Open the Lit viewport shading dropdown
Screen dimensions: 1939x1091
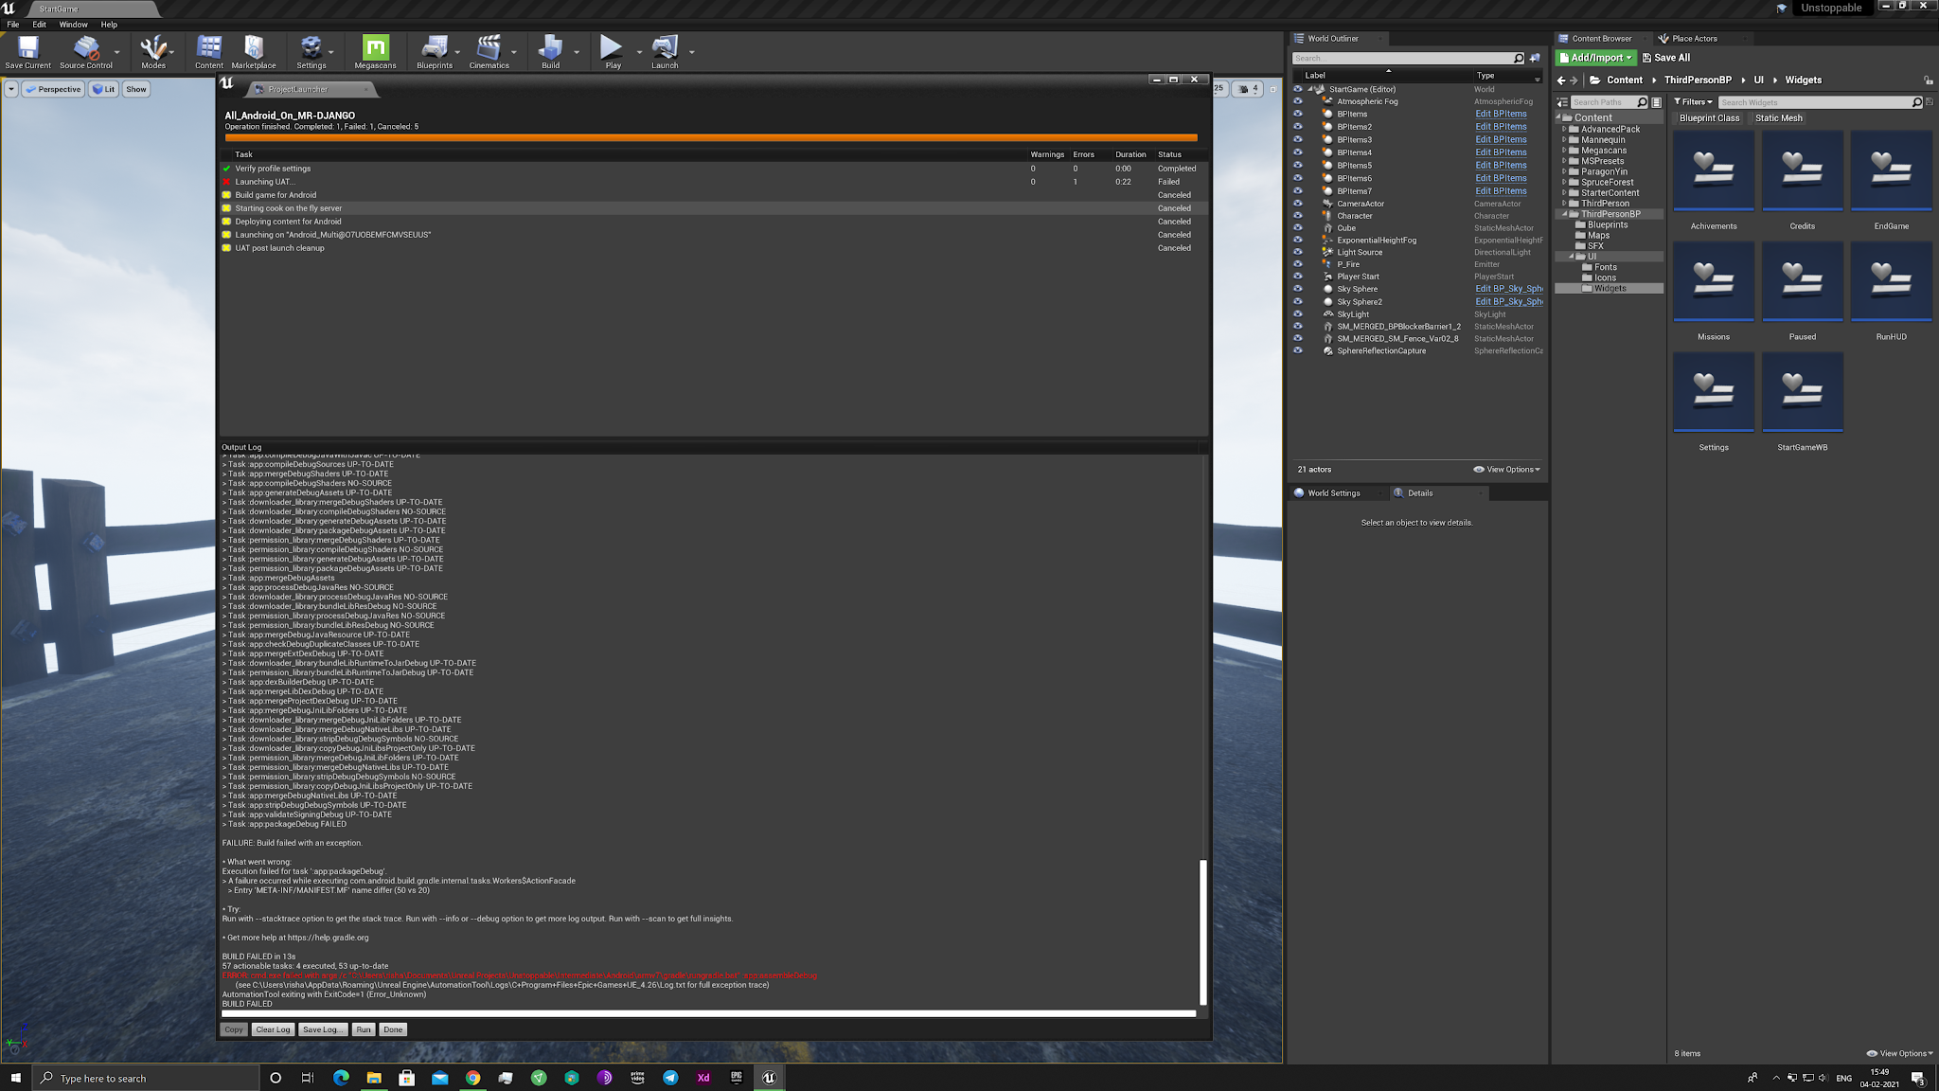(102, 89)
